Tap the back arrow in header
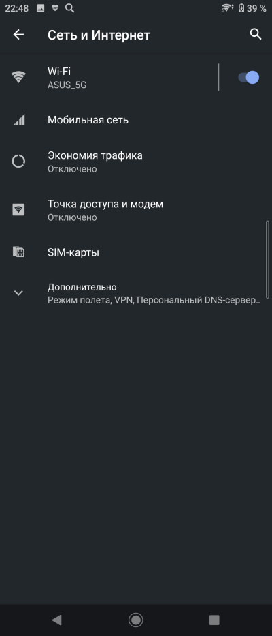Viewport: 272px width, 636px height. [x=18, y=35]
